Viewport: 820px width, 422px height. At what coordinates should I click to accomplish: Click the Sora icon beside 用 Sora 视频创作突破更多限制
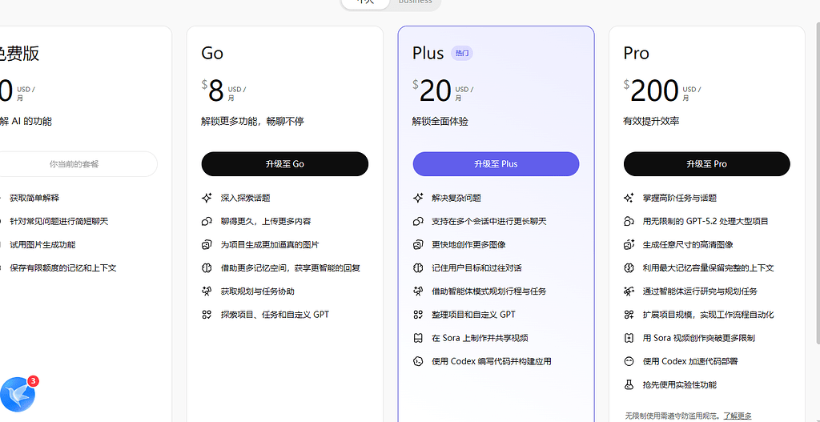click(629, 338)
